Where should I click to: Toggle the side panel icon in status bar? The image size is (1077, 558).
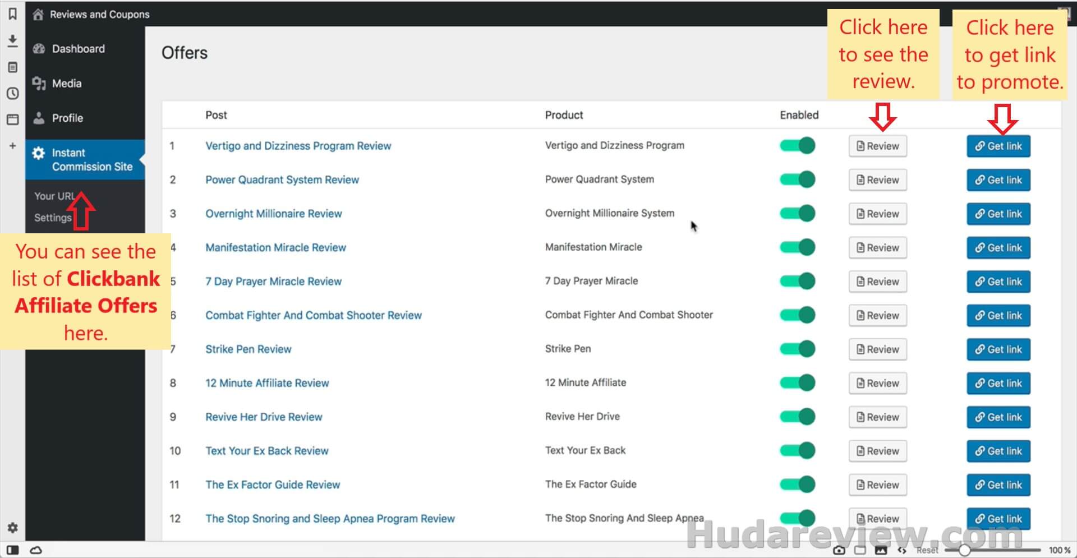[12, 550]
